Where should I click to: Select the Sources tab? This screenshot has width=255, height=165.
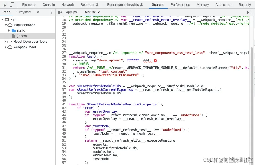click(x=158, y=5)
